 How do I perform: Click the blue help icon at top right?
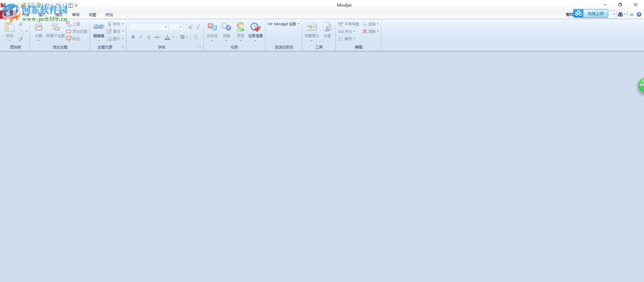pyautogui.click(x=639, y=14)
